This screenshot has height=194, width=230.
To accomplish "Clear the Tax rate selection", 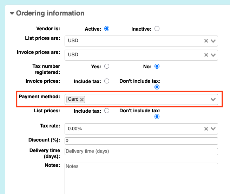I will click(206, 129).
